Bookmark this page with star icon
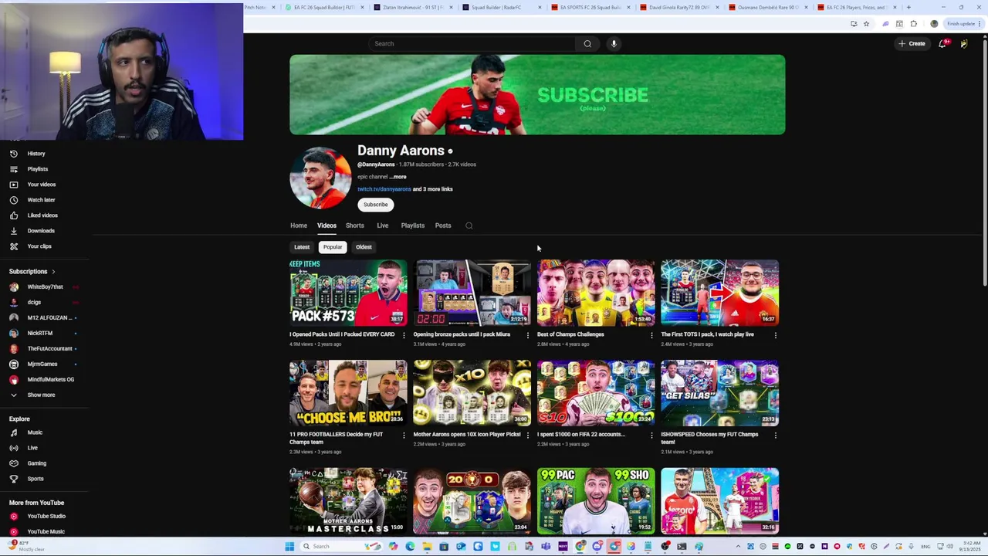988x556 pixels. coord(866,24)
